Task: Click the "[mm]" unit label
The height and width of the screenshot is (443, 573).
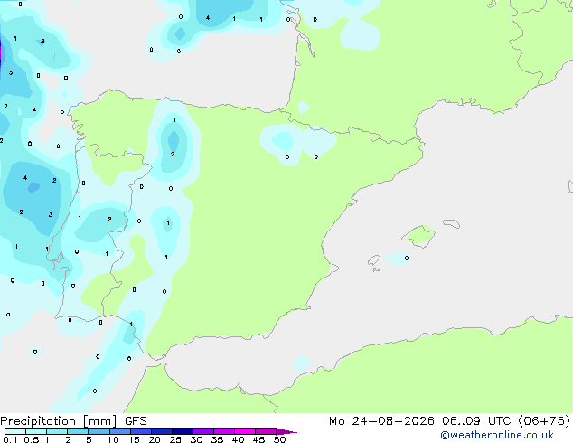Action: pos(99,421)
